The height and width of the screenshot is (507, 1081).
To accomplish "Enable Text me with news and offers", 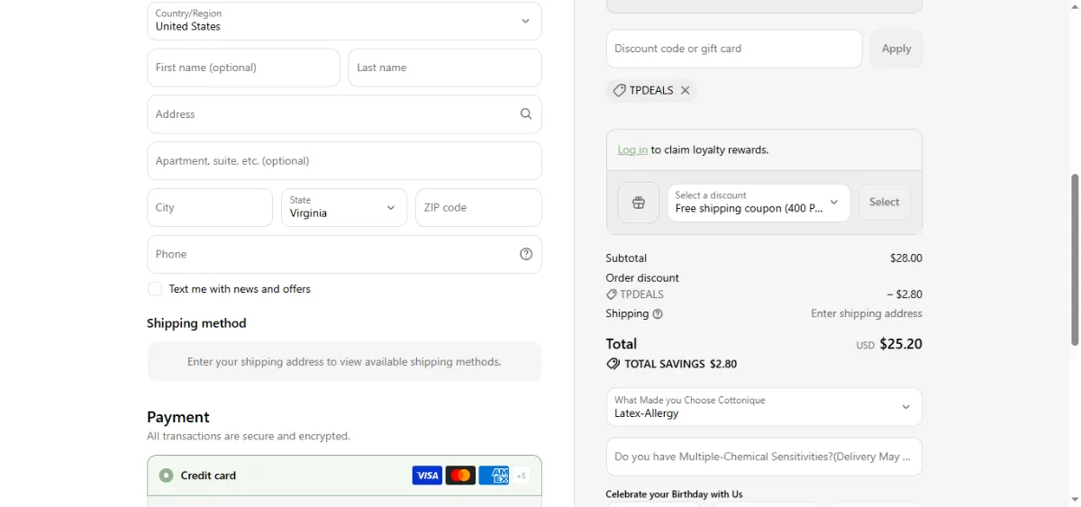I will click(x=155, y=289).
